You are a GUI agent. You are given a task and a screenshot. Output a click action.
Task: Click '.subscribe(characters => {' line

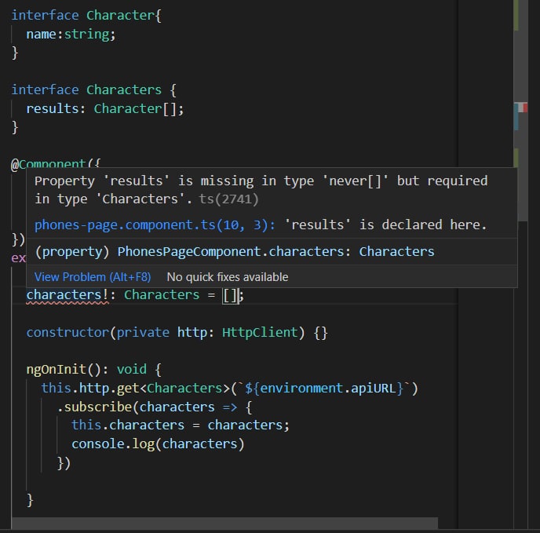click(155, 407)
